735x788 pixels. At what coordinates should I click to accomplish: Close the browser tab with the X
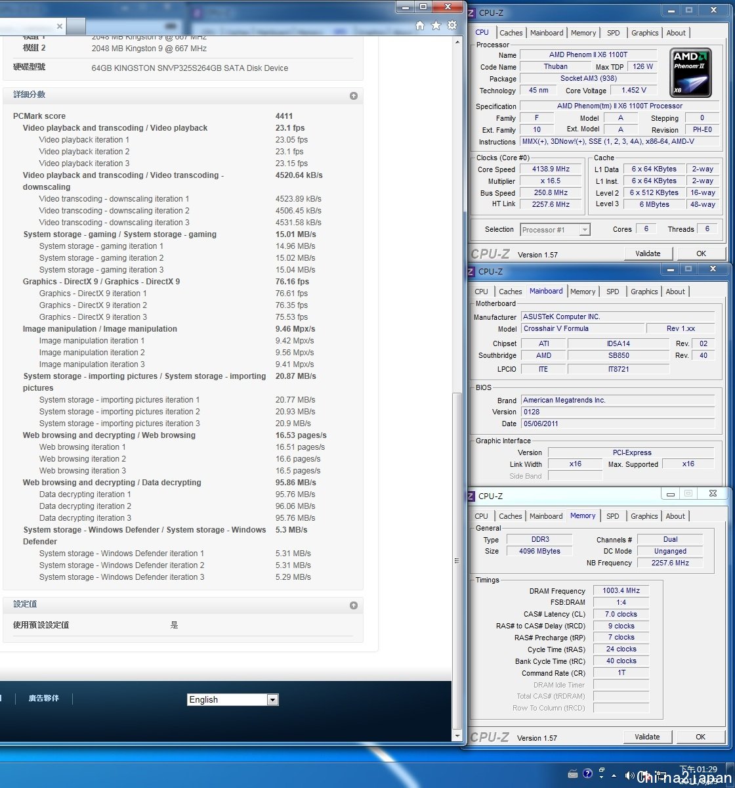pyautogui.click(x=60, y=26)
